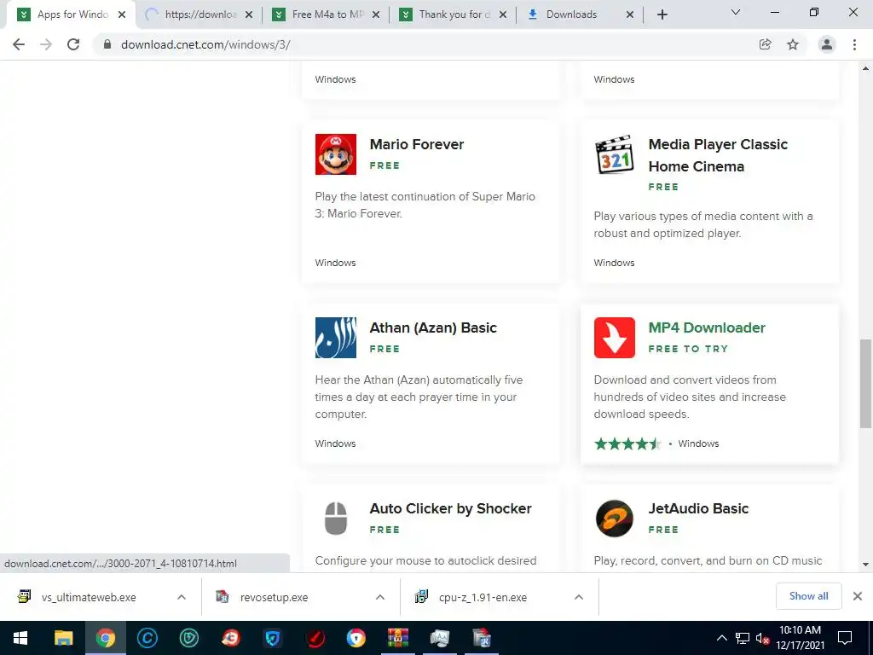The height and width of the screenshot is (655, 873).
Task: Click Show all downloads button
Action: (x=808, y=596)
